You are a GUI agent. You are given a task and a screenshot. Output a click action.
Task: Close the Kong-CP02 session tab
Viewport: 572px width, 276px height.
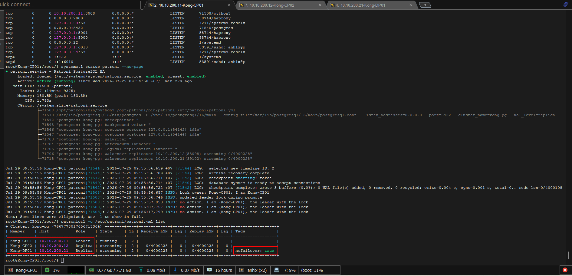[x=320, y=5]
